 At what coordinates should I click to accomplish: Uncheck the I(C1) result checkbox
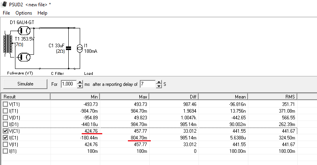6,138
